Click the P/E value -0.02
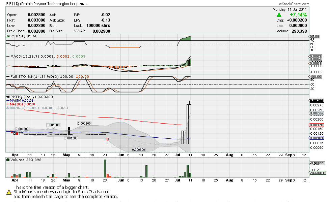This screenshot has height=202, width=329. click(x=105, y=15)
